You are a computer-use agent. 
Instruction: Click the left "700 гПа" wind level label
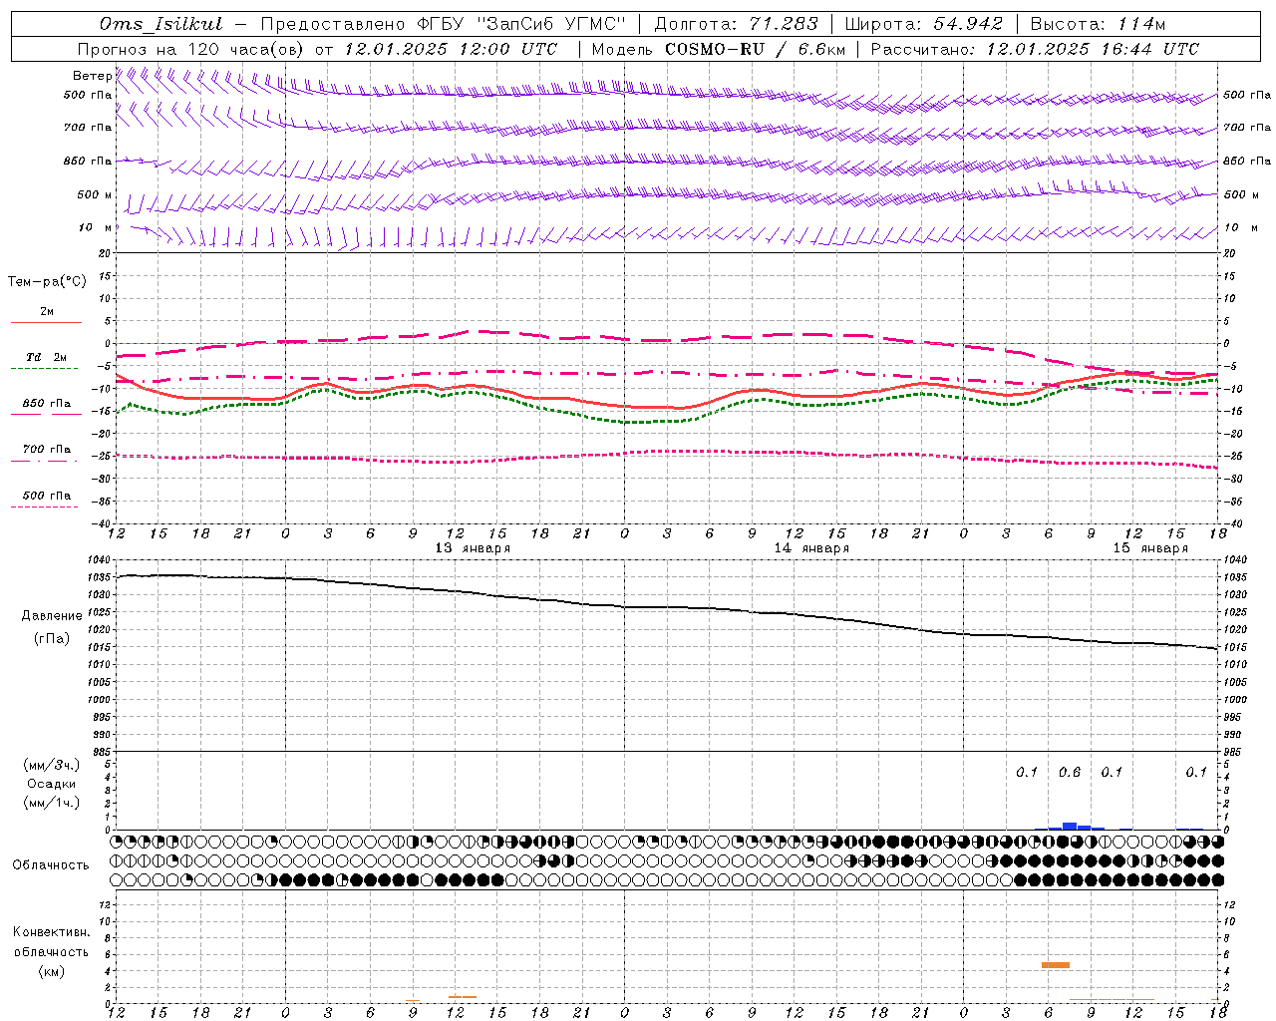click(88, 128)
